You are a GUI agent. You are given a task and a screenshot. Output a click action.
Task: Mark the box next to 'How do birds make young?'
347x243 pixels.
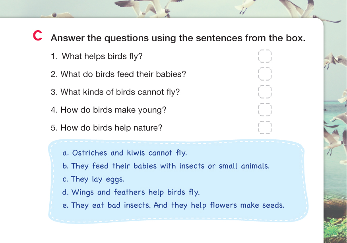265,110
